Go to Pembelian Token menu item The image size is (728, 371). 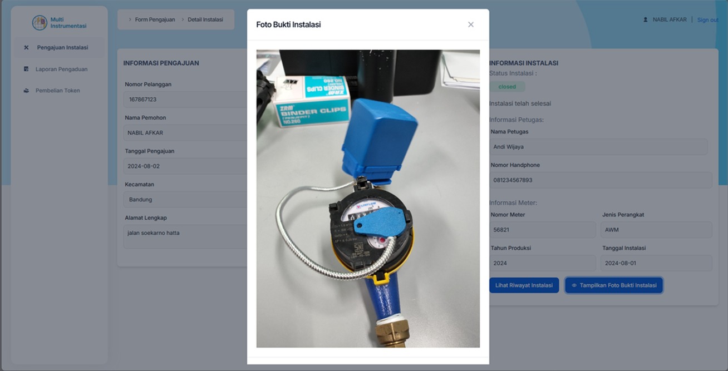(58, 91)
